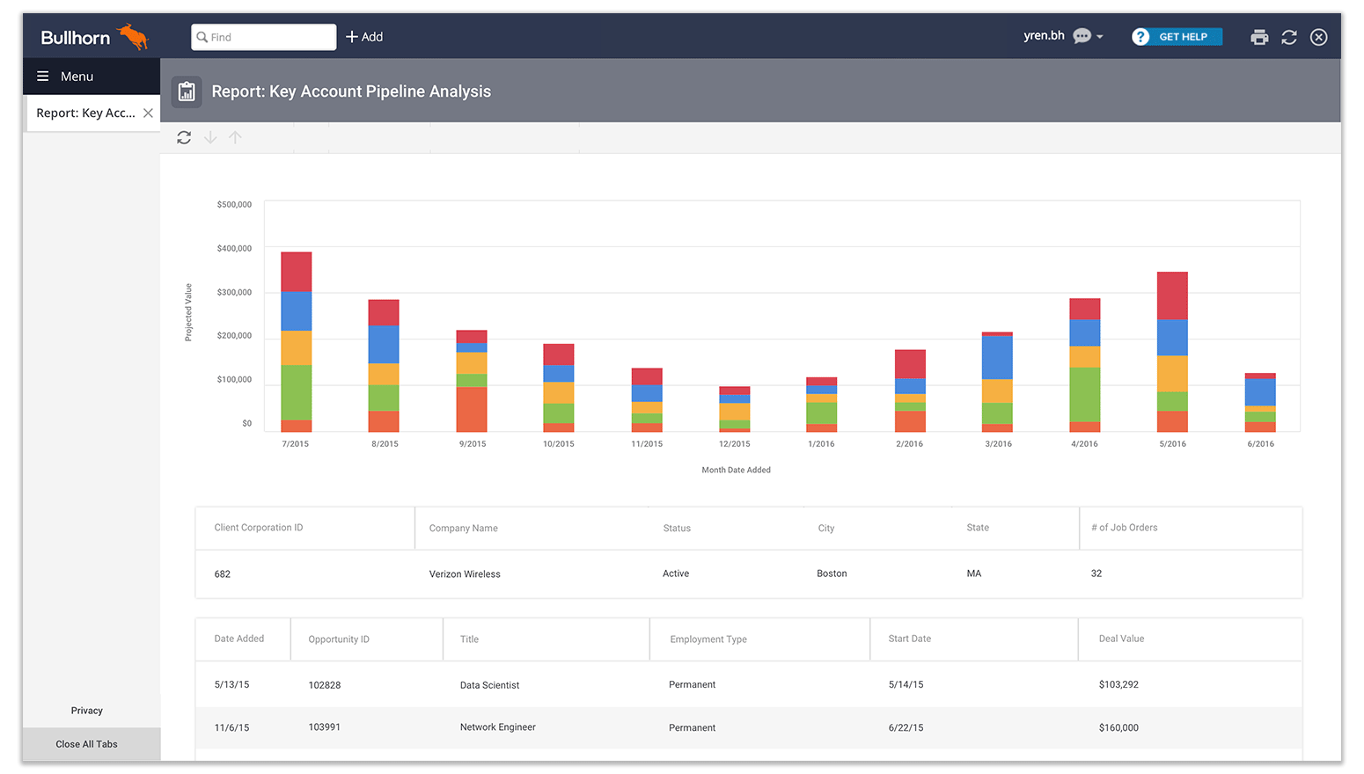Image resolution: width=1364 pixels, height=774 pixels.
Task: Open the Privacy link
Action: [86, 711]
